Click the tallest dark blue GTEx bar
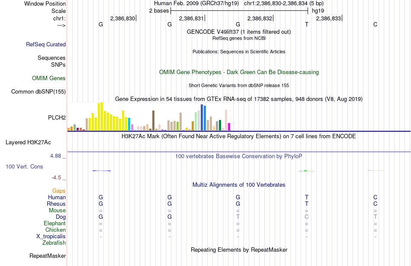Screen dimensions: 411x266 pos(202,117)
